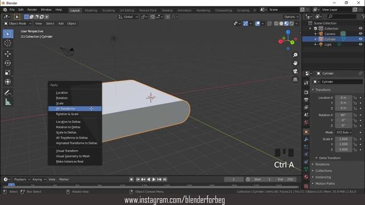Viewport: 365px width, 205px height.
Task: Hide the Cylinder object
Action: pos(360,39)
